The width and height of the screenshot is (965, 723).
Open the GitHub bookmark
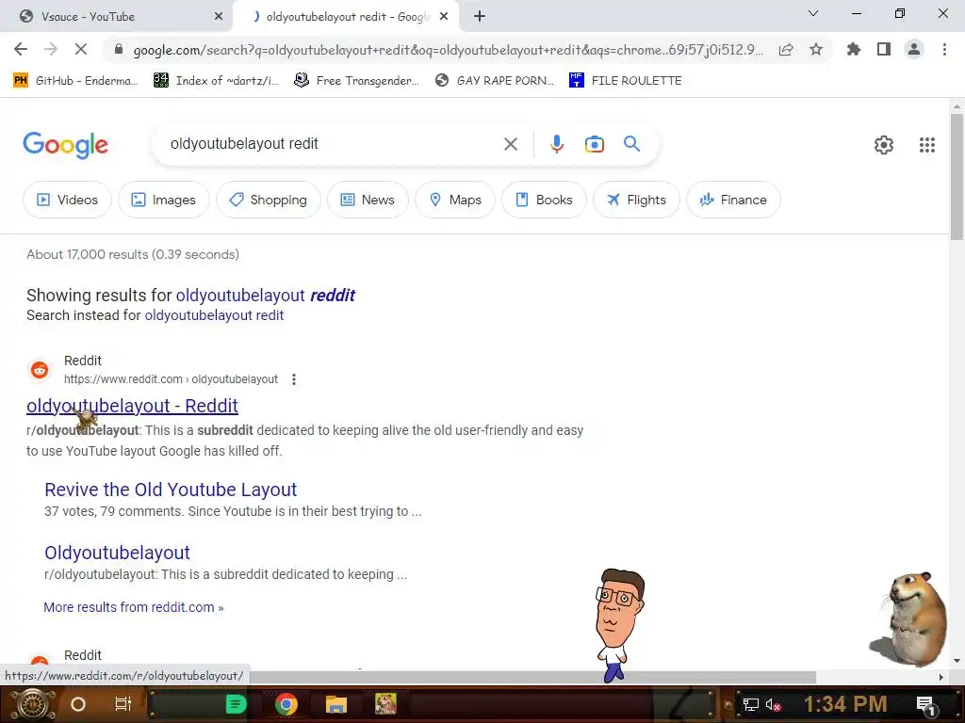point(75,81)
